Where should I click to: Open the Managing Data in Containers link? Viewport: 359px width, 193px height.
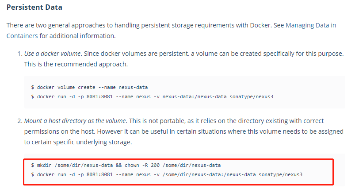point(311,25)
